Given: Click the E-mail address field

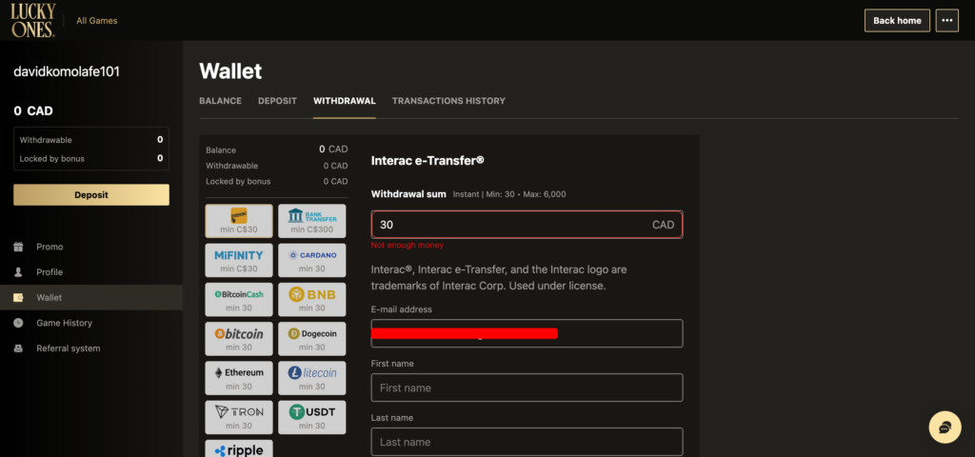Looking at the screenshot, I should point(527,333).
